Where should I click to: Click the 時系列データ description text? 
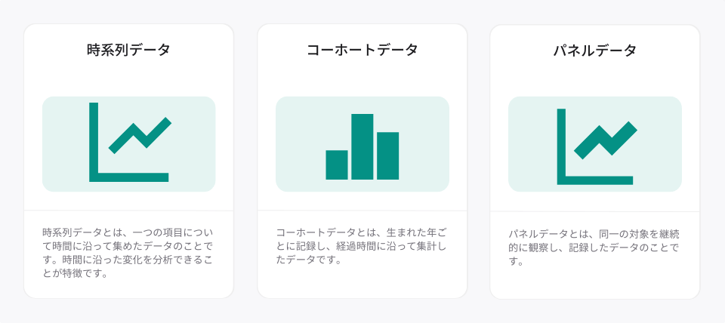(128, 252)
